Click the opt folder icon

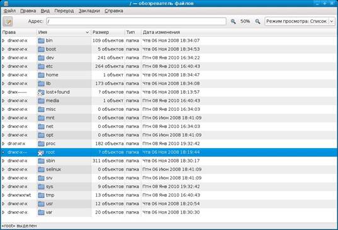tap(41, 135)
